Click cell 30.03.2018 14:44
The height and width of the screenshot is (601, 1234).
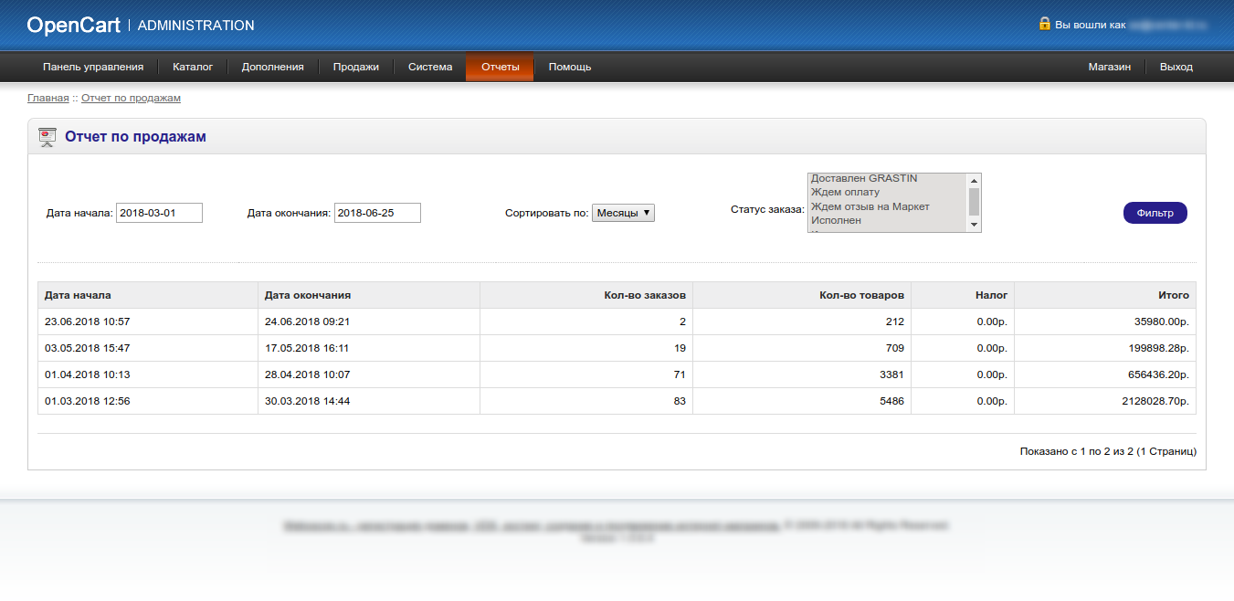pyautogui.click(x=369, y=401)
